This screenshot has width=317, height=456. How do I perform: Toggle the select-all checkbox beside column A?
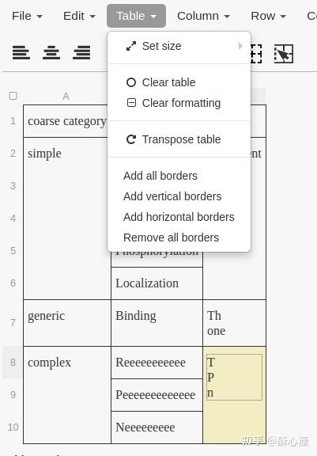coord(13,96)
